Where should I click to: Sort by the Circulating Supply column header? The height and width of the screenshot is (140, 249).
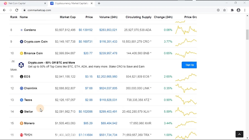pyautogui.click(x=139, y=17)
